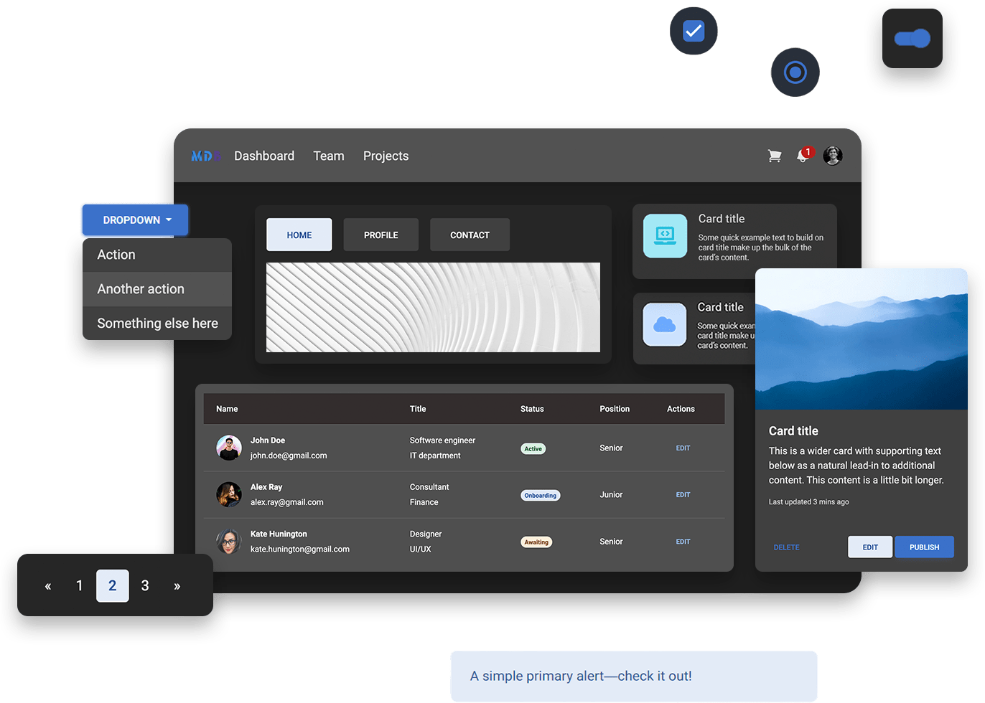Screen dimensions: 985x703
Task: Open the user avatar in navbar
Action: pos(832,156)
